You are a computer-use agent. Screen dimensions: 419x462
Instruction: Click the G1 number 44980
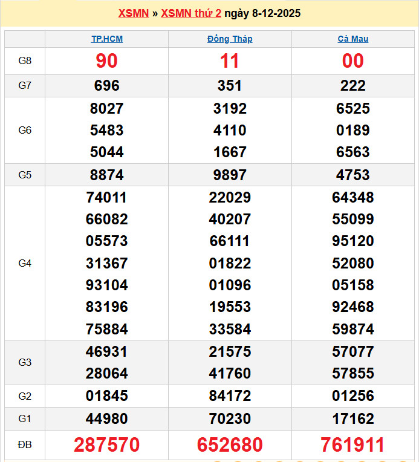click(x=106, y=418)
